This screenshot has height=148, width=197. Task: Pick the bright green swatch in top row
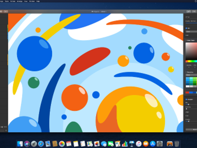195,78
